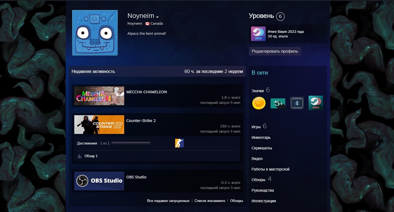Open the Steam 2024 badge icon
This screenshot has width=394, height=212.
tap(316, 103)
